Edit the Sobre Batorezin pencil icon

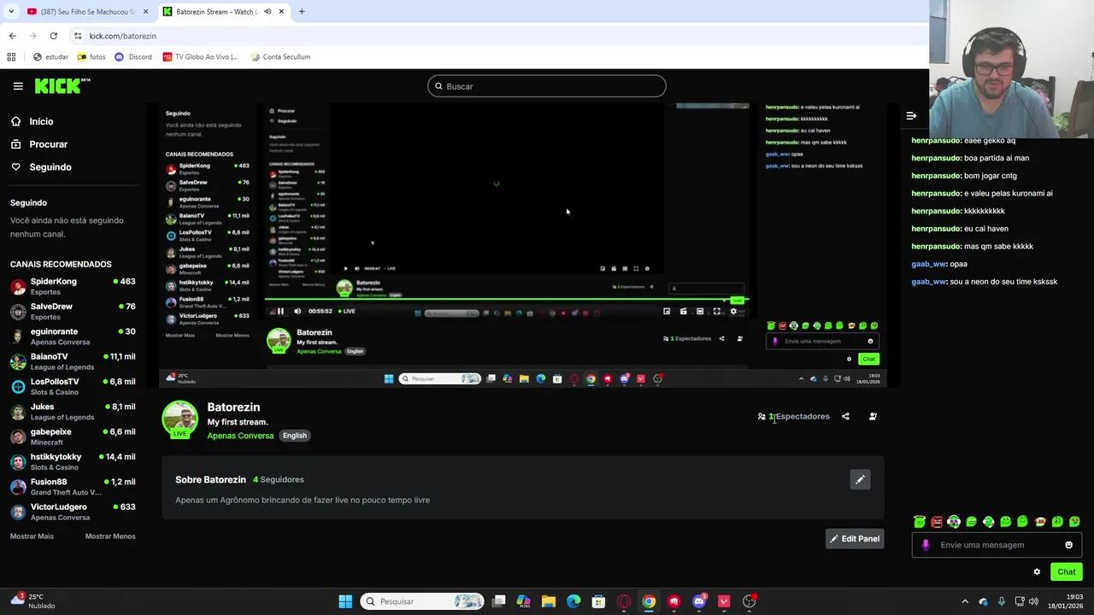pos(860,479)
